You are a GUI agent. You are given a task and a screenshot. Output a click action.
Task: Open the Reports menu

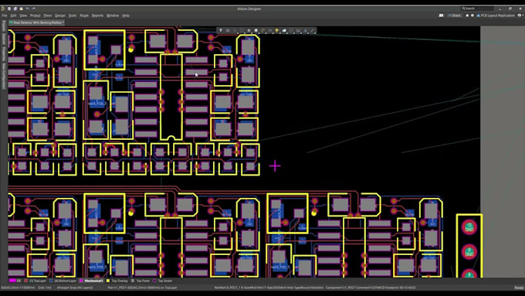pos(97,15)
